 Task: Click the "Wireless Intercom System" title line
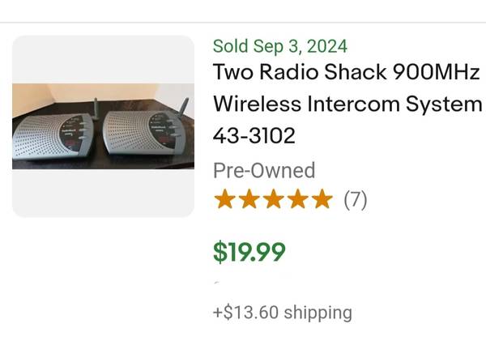click(341, 104)
